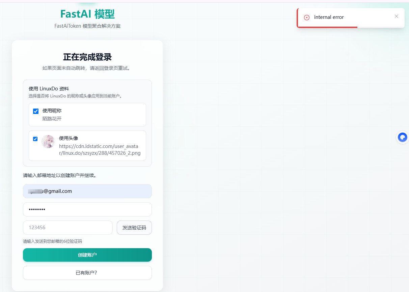This screenshot has width=409, height=292.
Task: Dismiss the internal error toast
Action: [x=397, y=16]
